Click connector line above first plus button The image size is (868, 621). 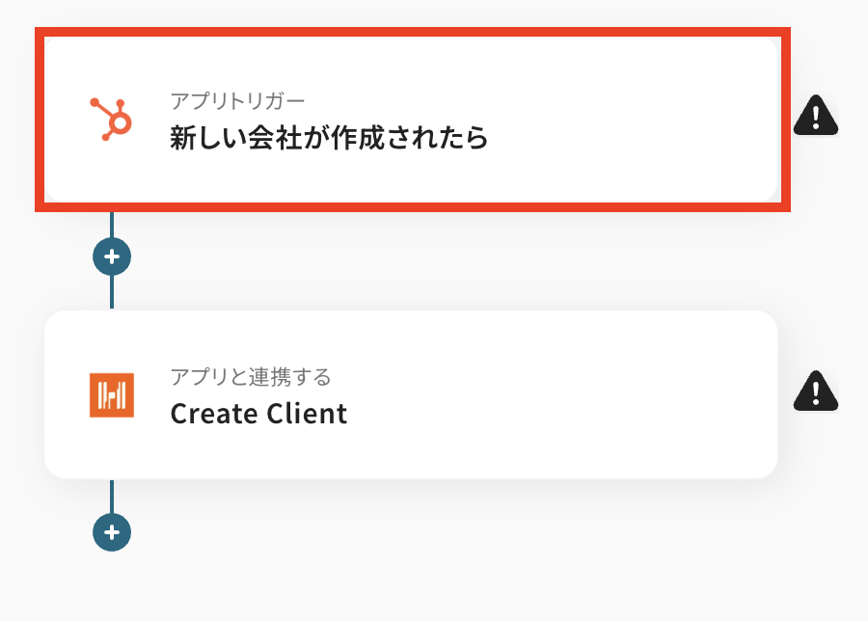click(112, 224)
